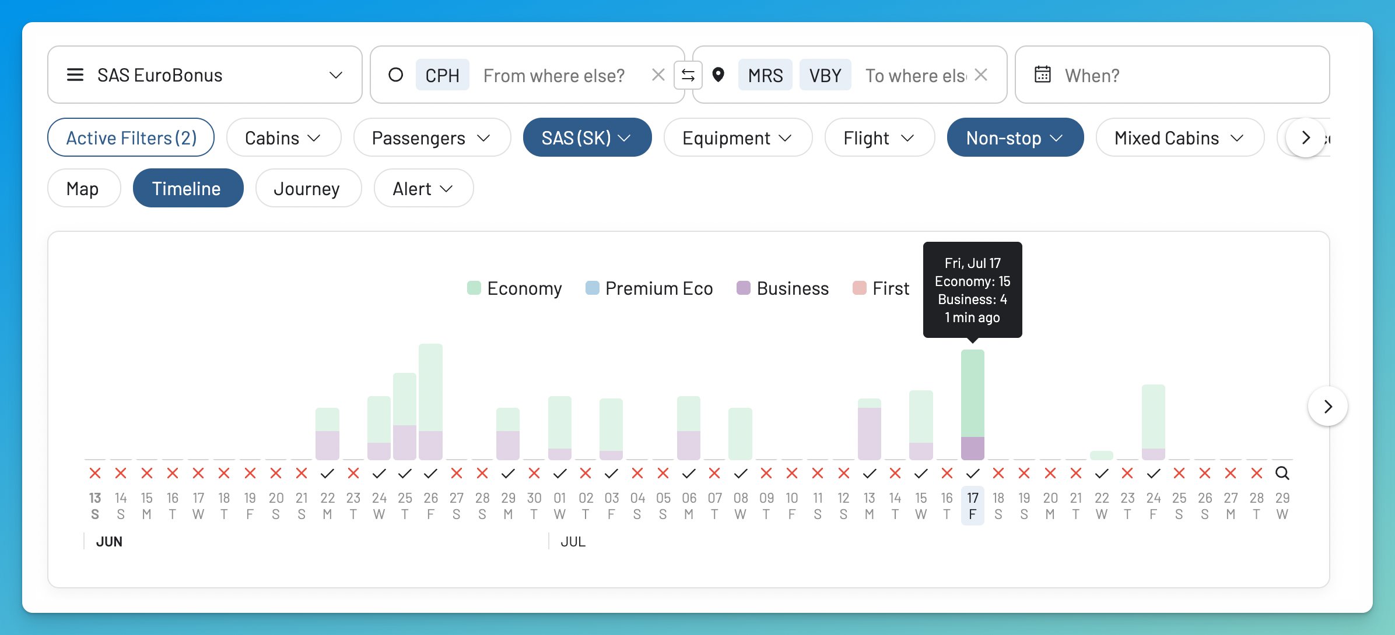
Task: Expand the Cabins filter dropdown
Action: 283,137
